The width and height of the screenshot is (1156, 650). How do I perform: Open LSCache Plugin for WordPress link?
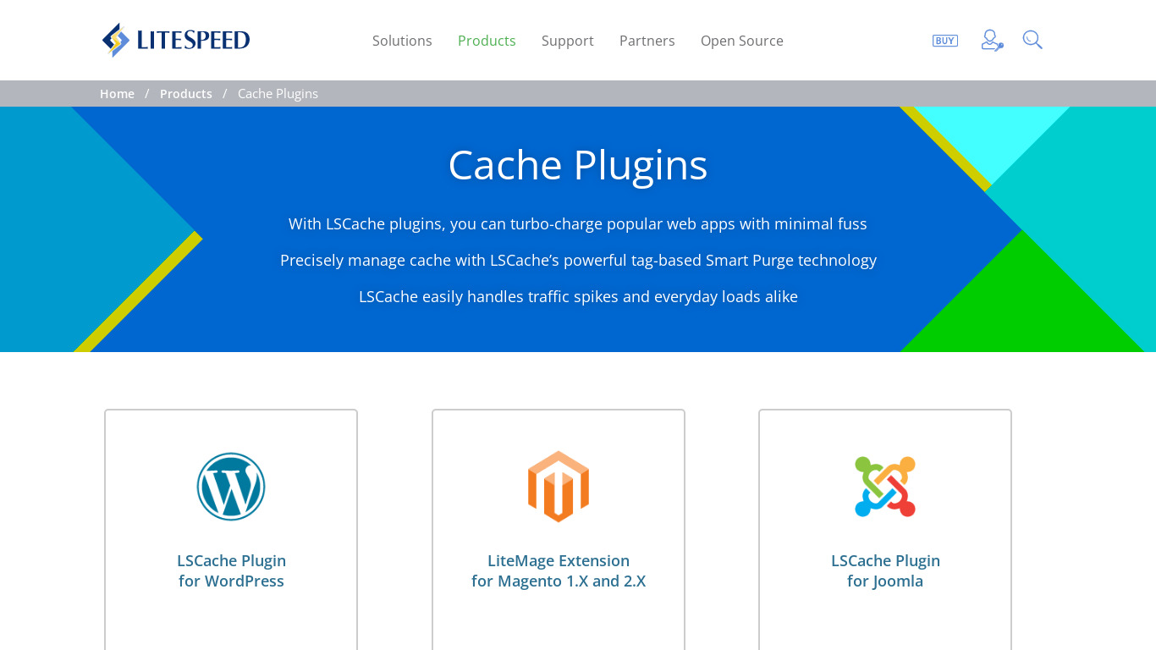click(231, 571)
